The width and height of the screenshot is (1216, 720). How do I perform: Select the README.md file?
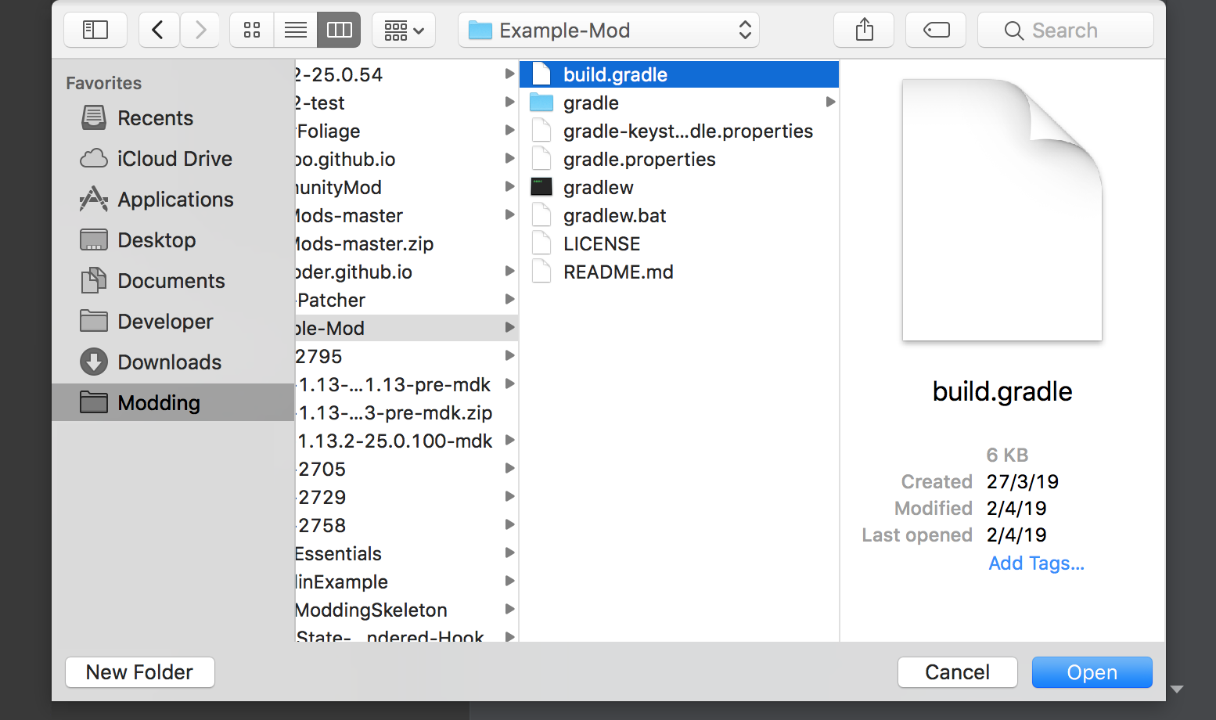point(617,272)
